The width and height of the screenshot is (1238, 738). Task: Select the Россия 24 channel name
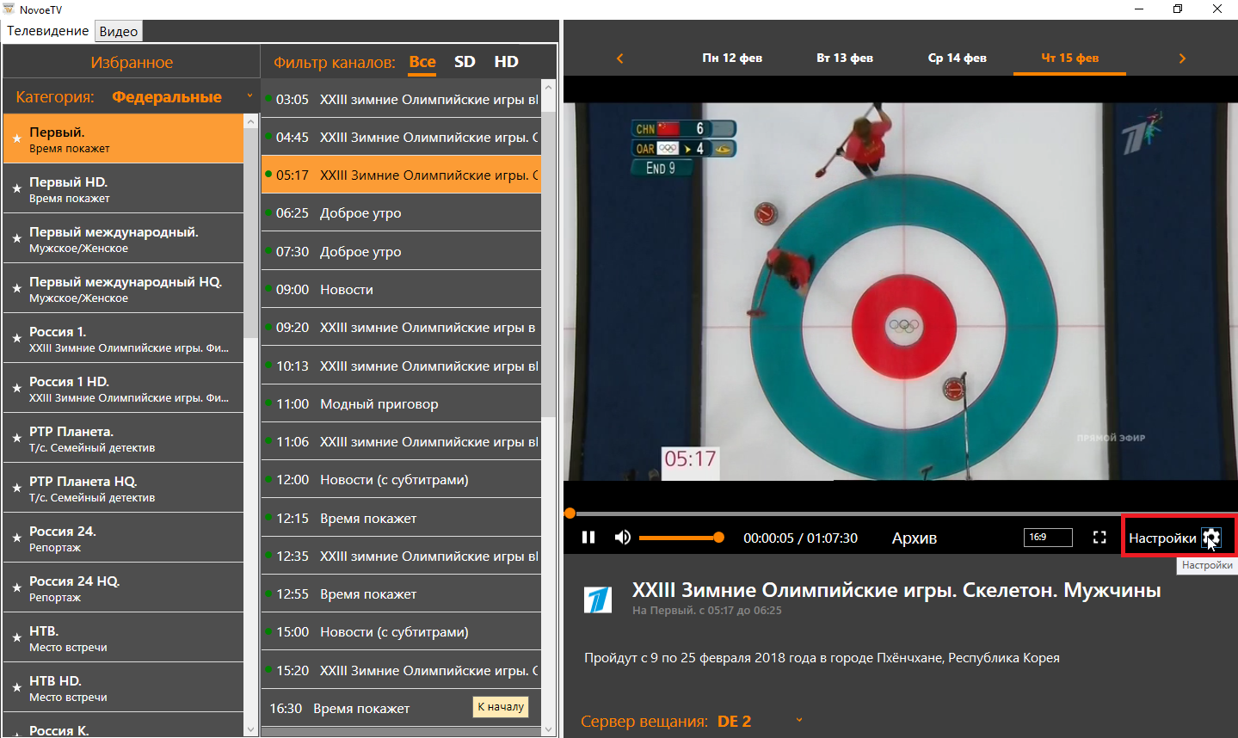click(62, 531)
